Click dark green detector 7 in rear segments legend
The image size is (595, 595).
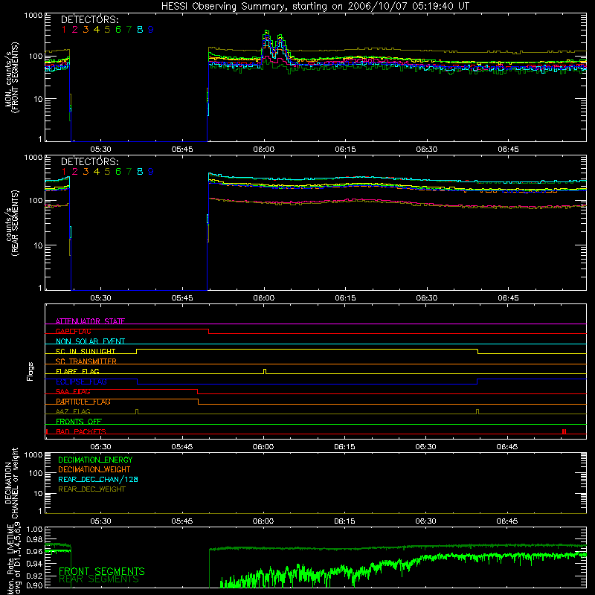coord(129,172)
